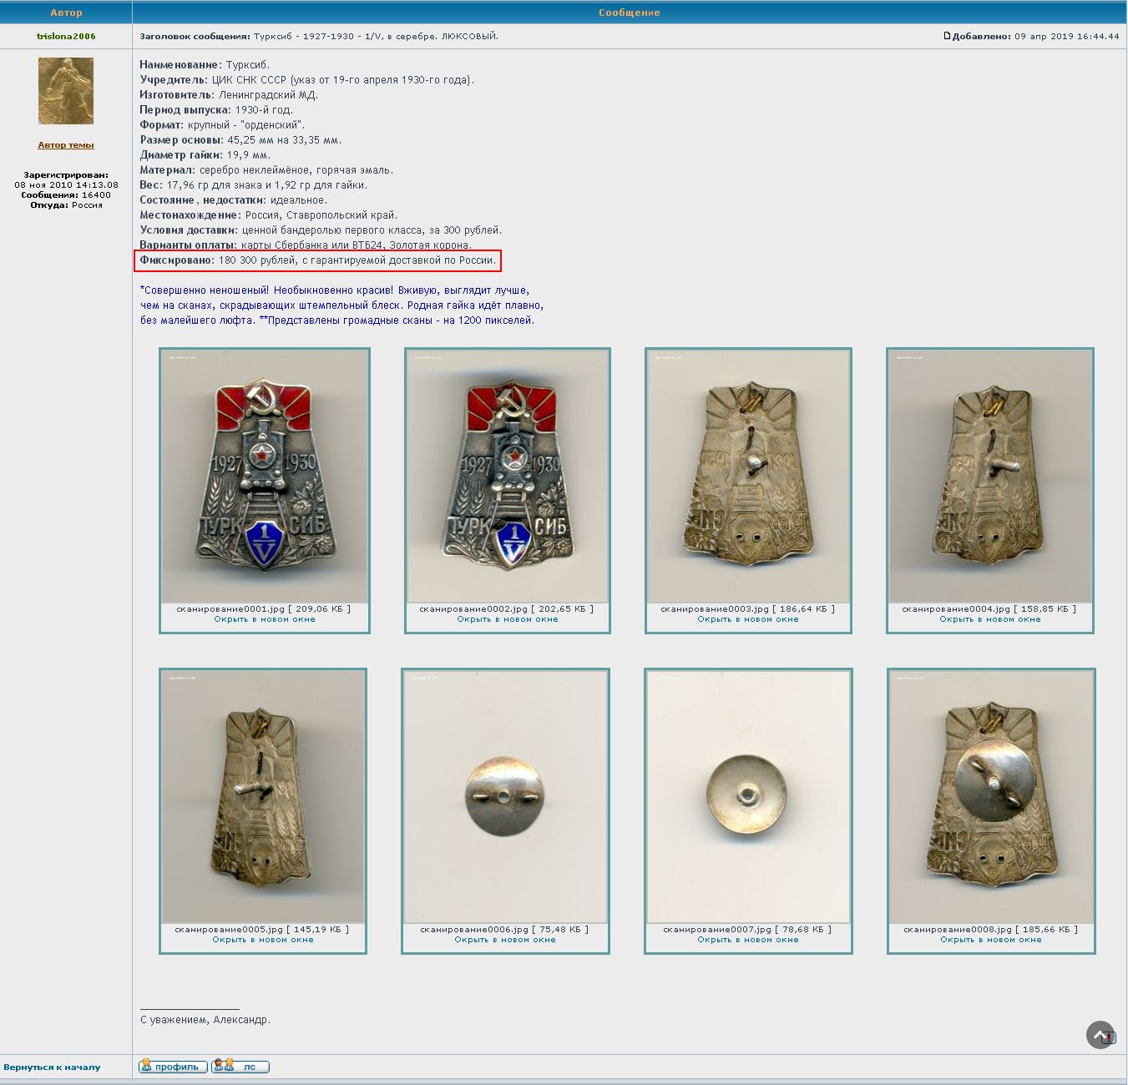Click the Автор темы link
The height and width of the screenshot is (1085, 1128).
66,145
